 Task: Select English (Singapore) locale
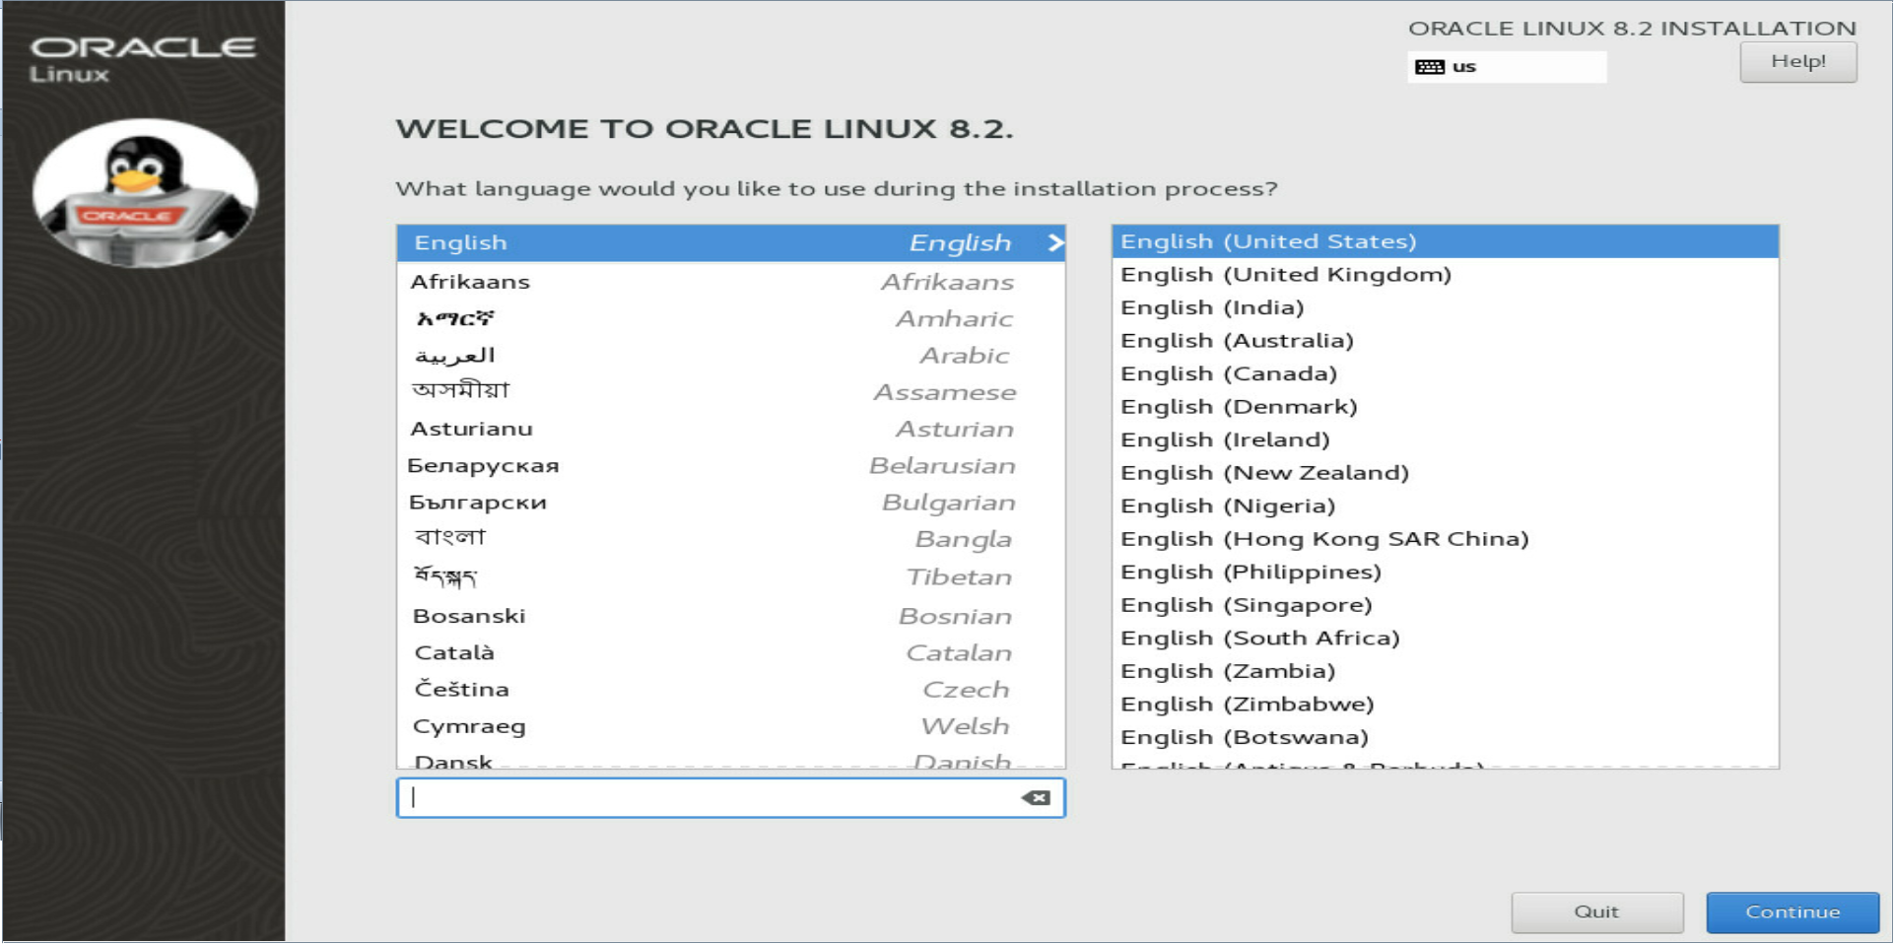1445,605
